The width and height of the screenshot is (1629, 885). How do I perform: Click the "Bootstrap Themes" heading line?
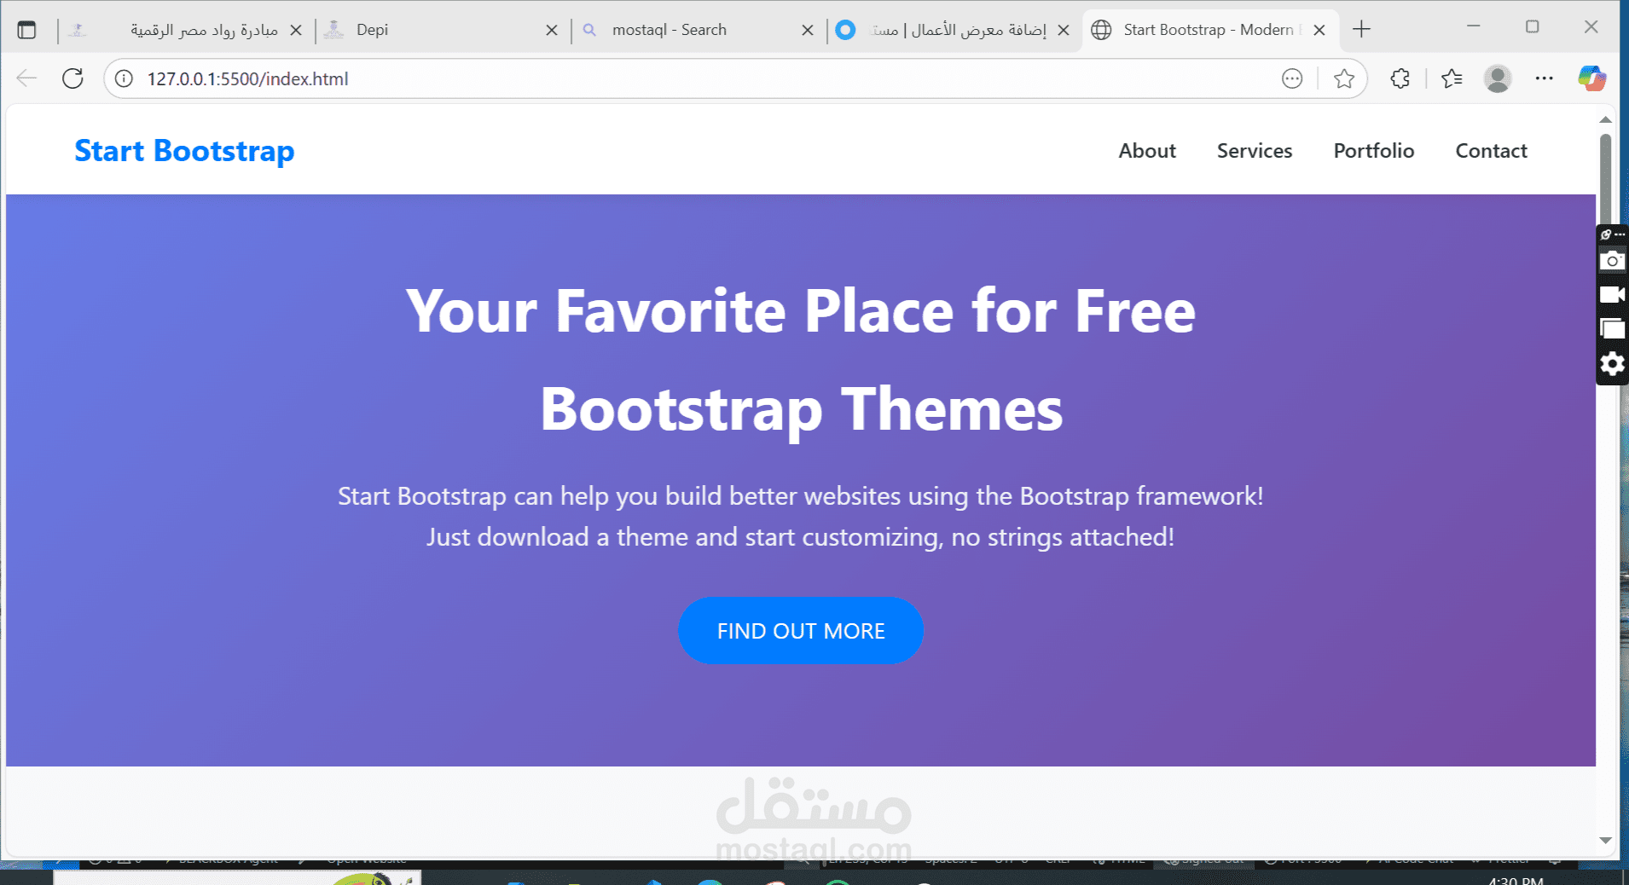(801, 409)
